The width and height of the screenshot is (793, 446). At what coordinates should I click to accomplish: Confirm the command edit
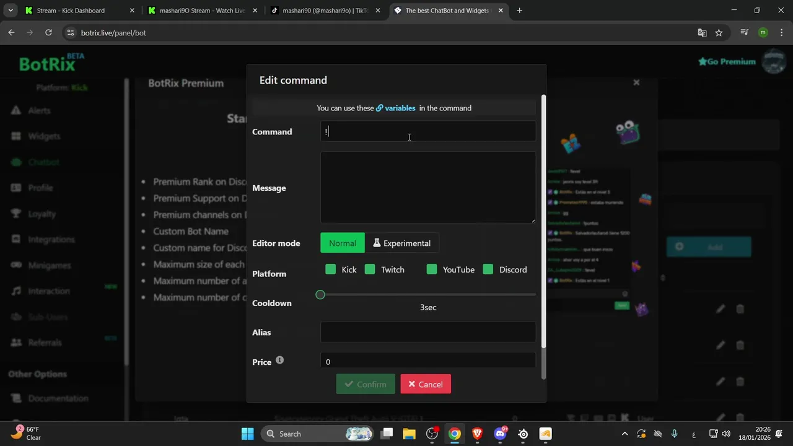click(366, 384)
